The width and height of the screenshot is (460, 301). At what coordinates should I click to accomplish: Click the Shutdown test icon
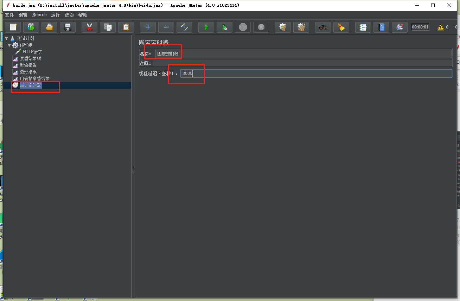click(x=261, y=27)
